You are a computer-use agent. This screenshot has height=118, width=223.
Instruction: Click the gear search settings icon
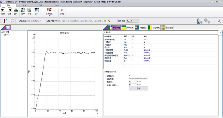tap(219, 21)
